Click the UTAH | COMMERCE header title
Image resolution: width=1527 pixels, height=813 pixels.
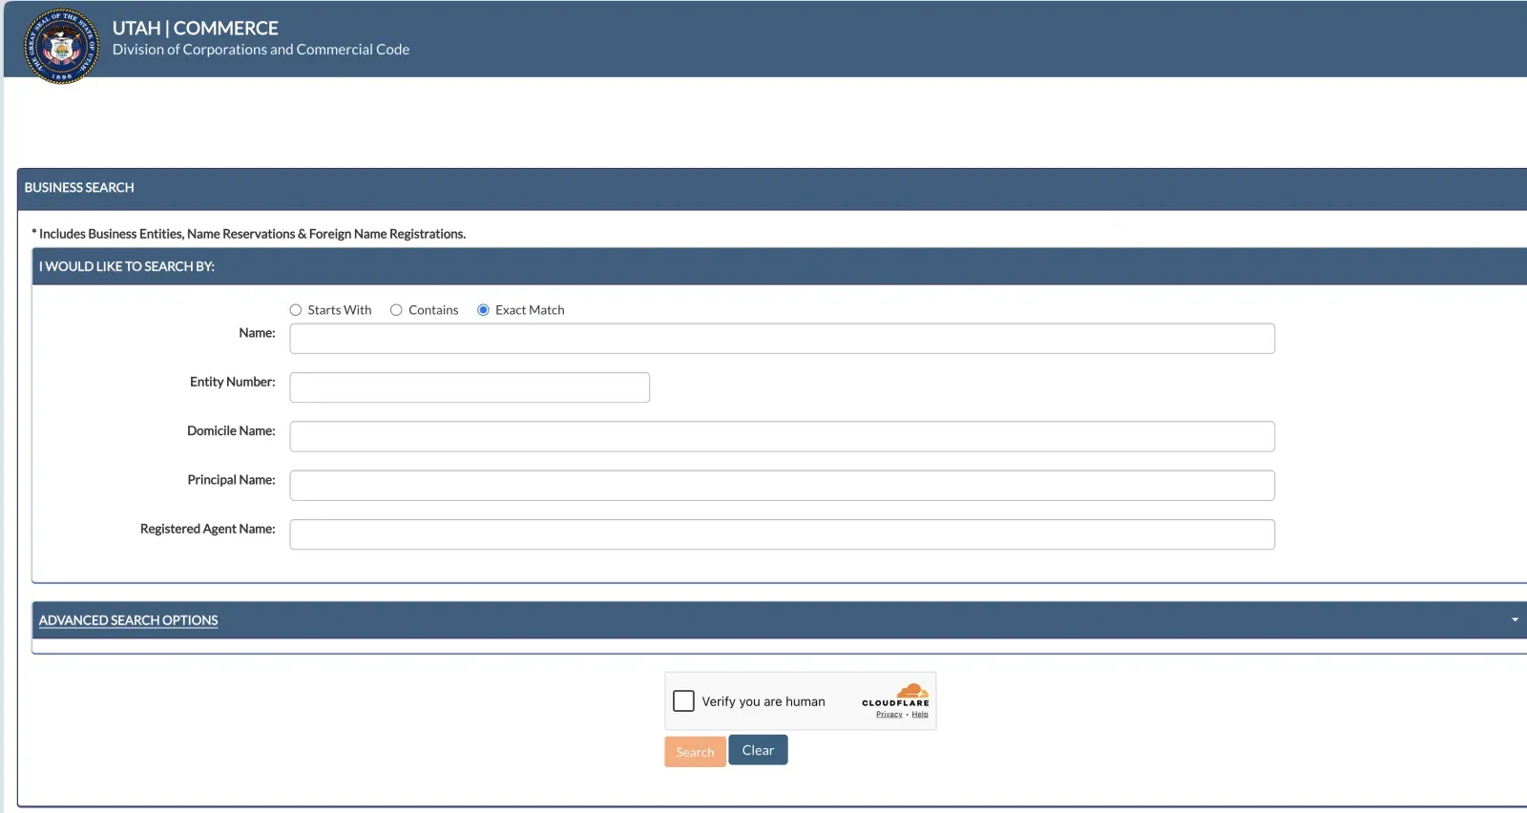pyautogui.click(x=196, y=29)
